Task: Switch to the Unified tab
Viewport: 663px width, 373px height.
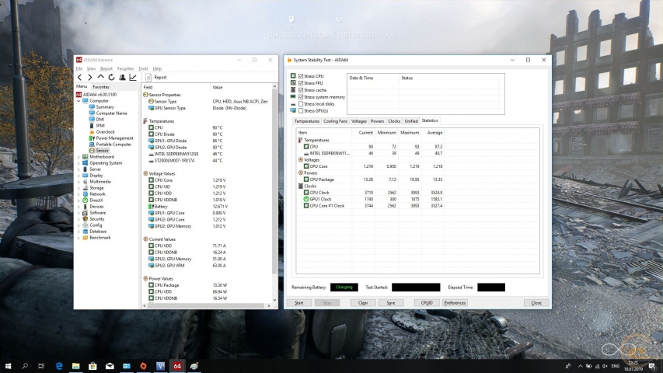Action: [411, 121]
